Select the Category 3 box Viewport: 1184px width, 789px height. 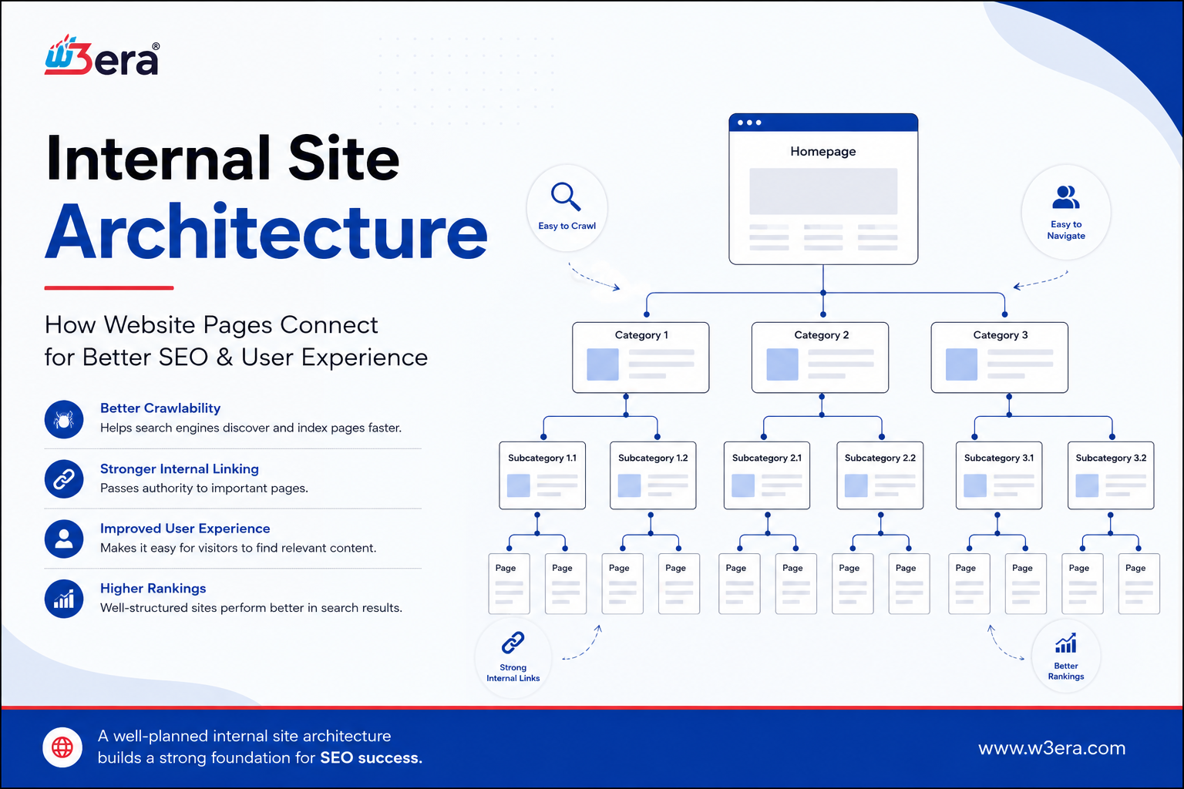point(1000,358)
